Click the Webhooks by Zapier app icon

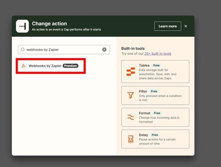click(x=24, y=66)
